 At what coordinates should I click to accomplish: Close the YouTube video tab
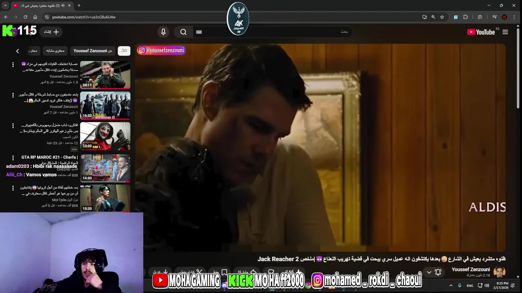point(69,5)
